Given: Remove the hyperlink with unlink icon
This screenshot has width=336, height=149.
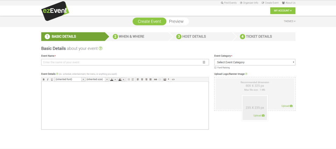Looking at the screenshot, I should point(160,79).
